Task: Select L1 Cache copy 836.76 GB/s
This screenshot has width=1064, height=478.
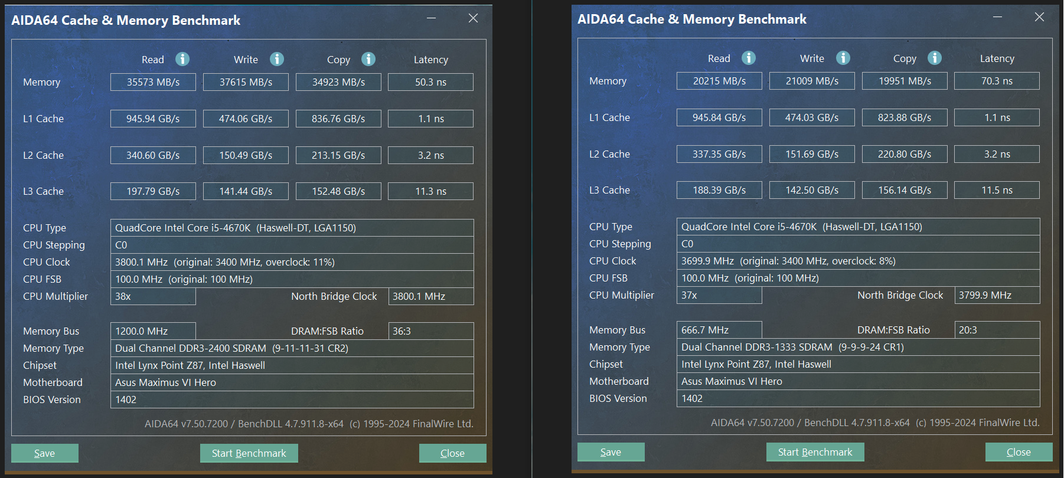Action: click(338, 119)
